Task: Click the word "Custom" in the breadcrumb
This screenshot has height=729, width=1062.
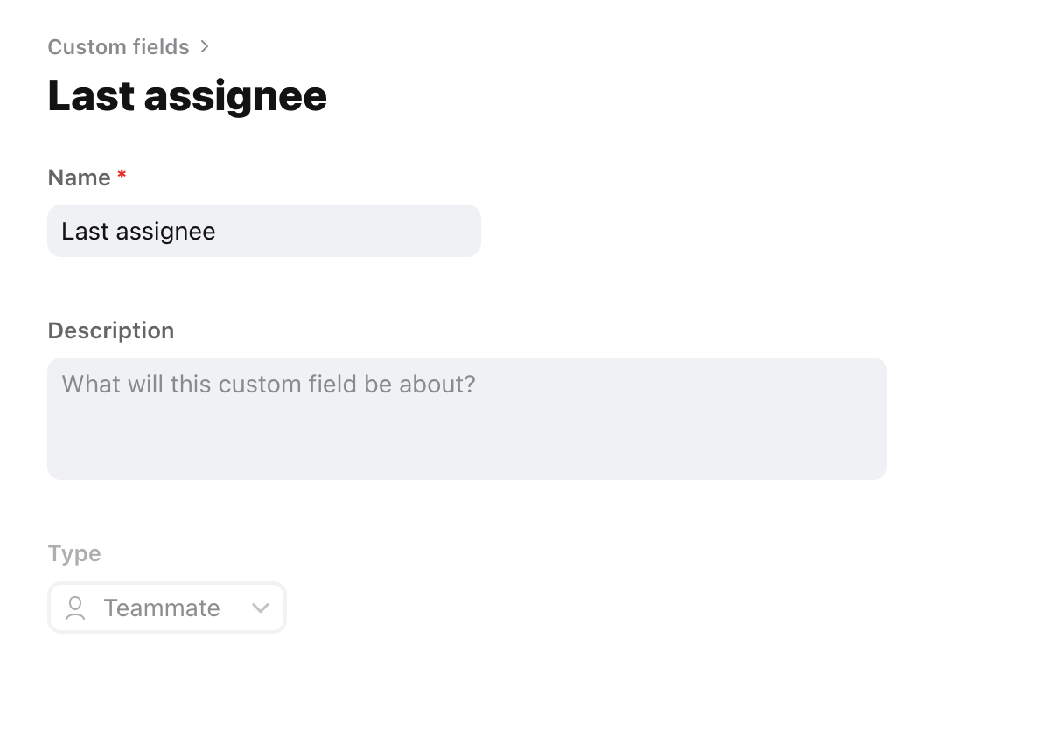Action: point(80,47)
